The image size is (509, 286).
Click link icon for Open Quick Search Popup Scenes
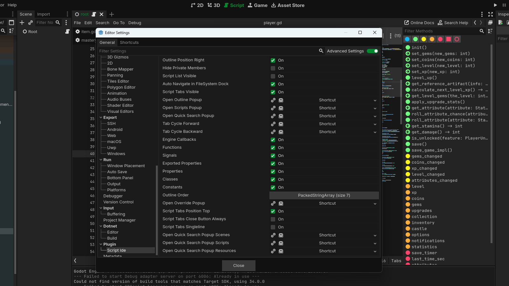(x=273, y=235)
